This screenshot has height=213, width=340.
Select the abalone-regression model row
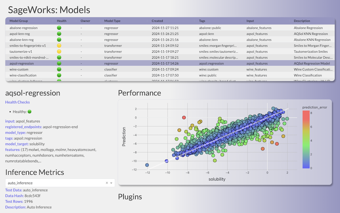[170, 28]
